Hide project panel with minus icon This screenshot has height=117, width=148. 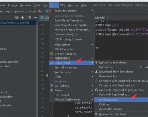(x=36, y=17)
